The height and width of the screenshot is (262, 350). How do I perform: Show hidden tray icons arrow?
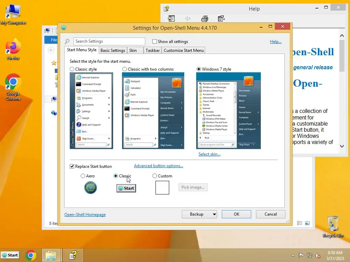(x=293, y=256)
